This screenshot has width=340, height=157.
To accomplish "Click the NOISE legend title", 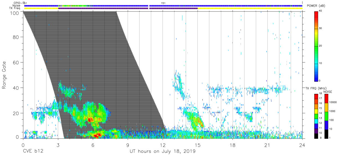I will pyautogui.click(x=328, y=92).
